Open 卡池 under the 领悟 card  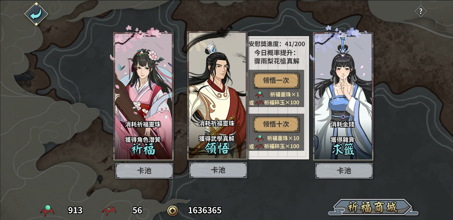218,170
